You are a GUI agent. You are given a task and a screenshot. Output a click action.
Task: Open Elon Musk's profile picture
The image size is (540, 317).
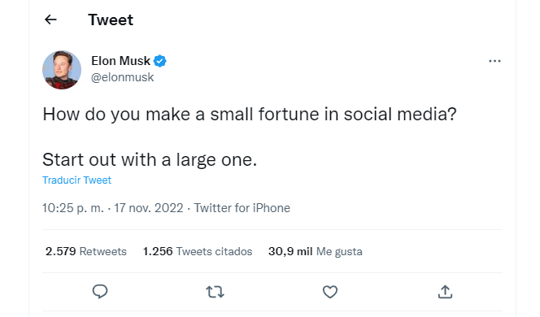coord(62,70)
